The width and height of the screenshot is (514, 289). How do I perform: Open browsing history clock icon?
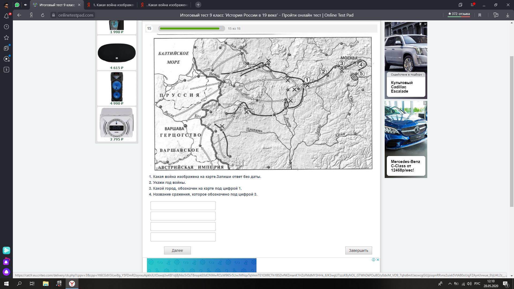[6, 27]
